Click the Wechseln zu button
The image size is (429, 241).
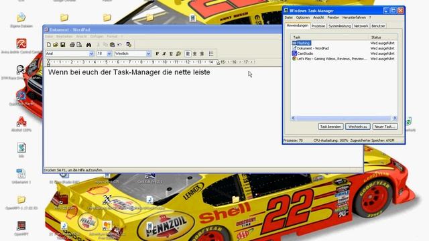coord(357,127)
